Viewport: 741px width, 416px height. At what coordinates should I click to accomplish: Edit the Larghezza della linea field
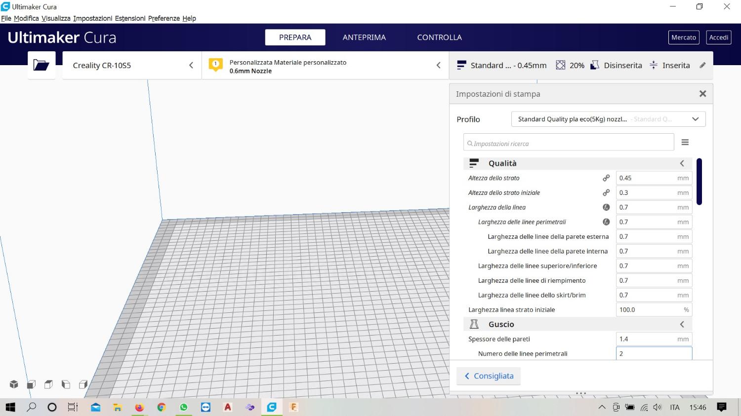[654, 207]
